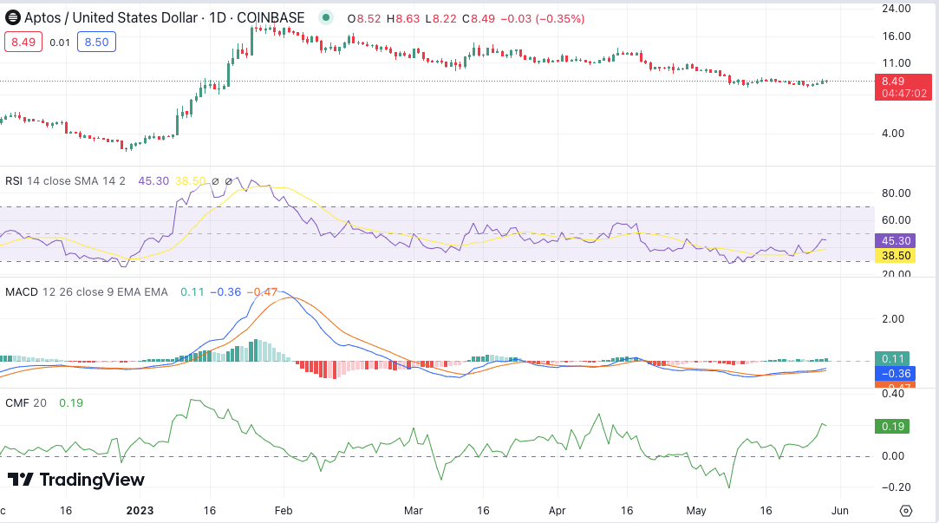Click the green MACD axis tag 0.11
The image size is (939, 523).
tap(892, 359)
